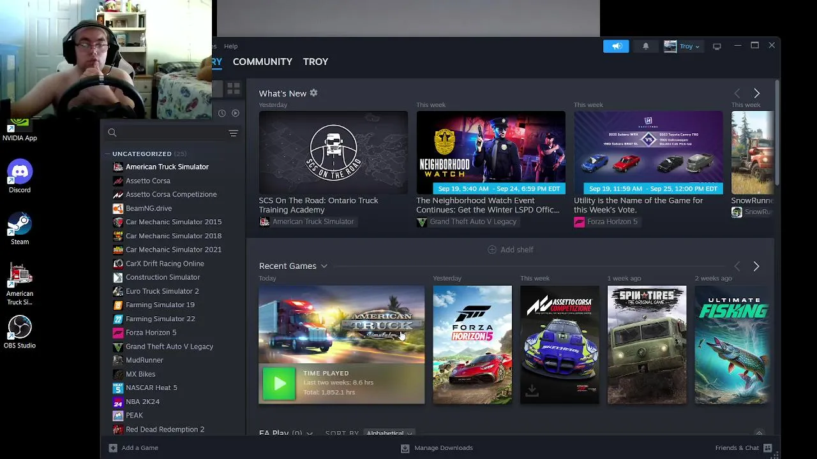Switch to Big Picture mode icon
This screenshot has height=459, width=817.
(717, 46)
